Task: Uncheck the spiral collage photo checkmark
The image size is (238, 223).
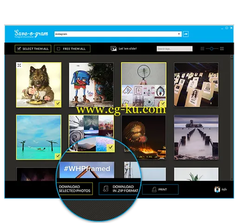Action: [111, 147]
